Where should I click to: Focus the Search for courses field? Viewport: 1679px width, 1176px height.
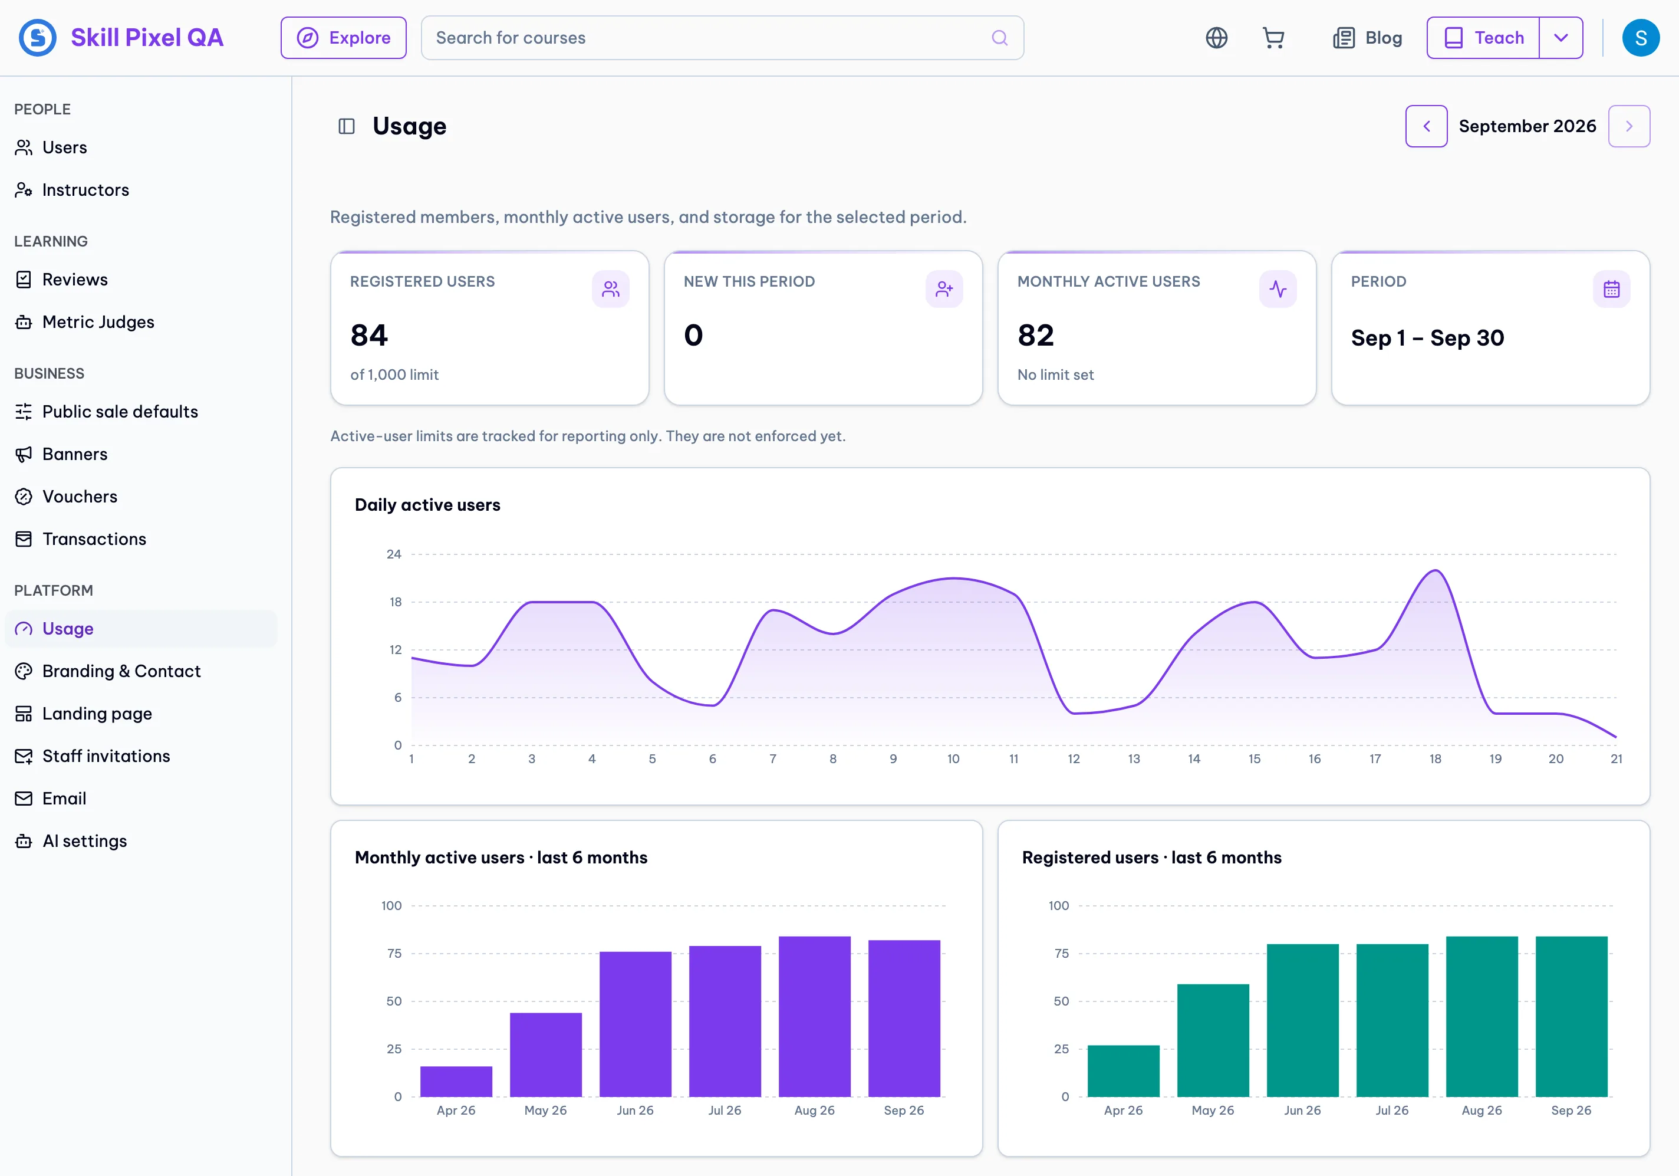click(x=722, y=38)
